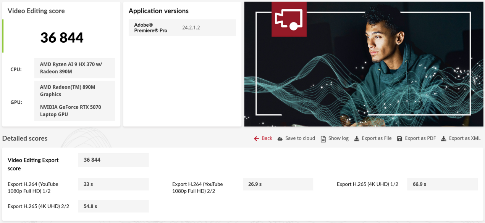Click the Show log document icon
485x223 pixels.
coord(323,139)
